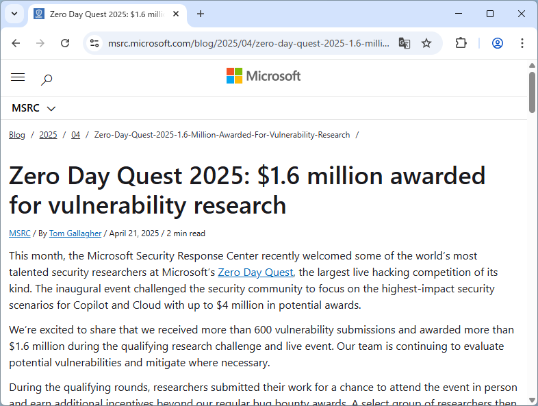Open the tab search dropdown arrow

[14, 14]
